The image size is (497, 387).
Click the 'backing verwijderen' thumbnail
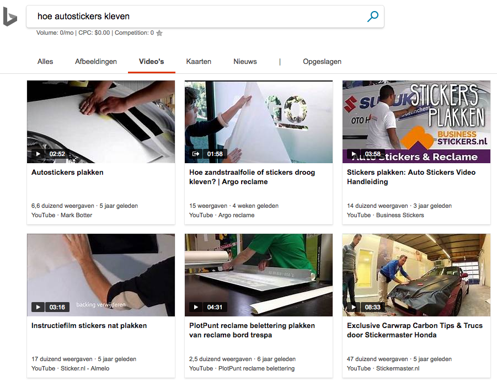(x=101, y=275)
